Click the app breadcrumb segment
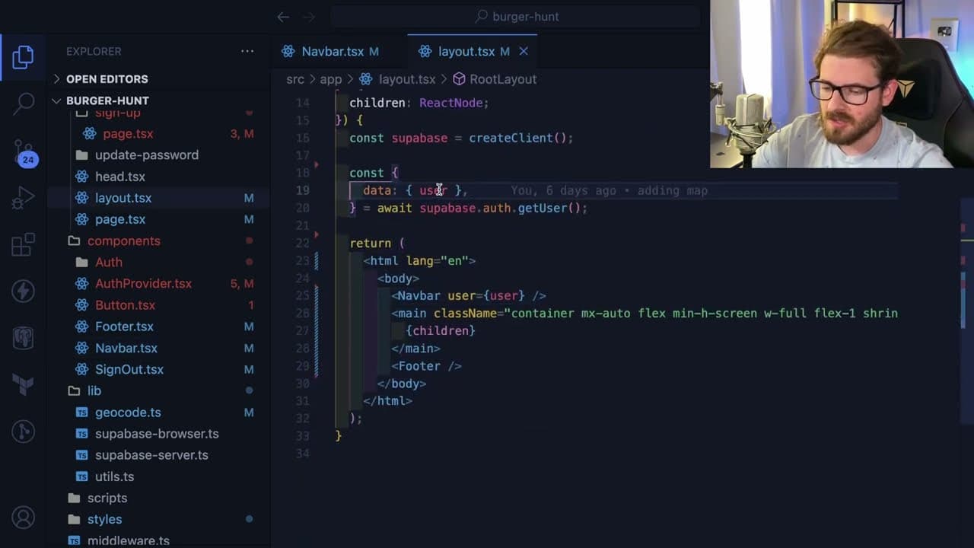Image resolution: width=974 pixels, height=548 pixels. pos(330,79)
